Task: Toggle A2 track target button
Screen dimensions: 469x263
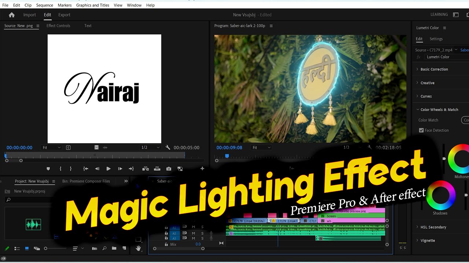Action: tap(174, 233)
